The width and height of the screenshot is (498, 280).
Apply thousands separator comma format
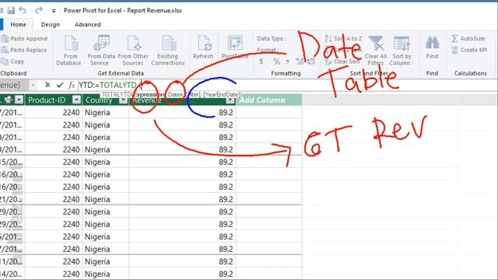[x=287, y=61]
